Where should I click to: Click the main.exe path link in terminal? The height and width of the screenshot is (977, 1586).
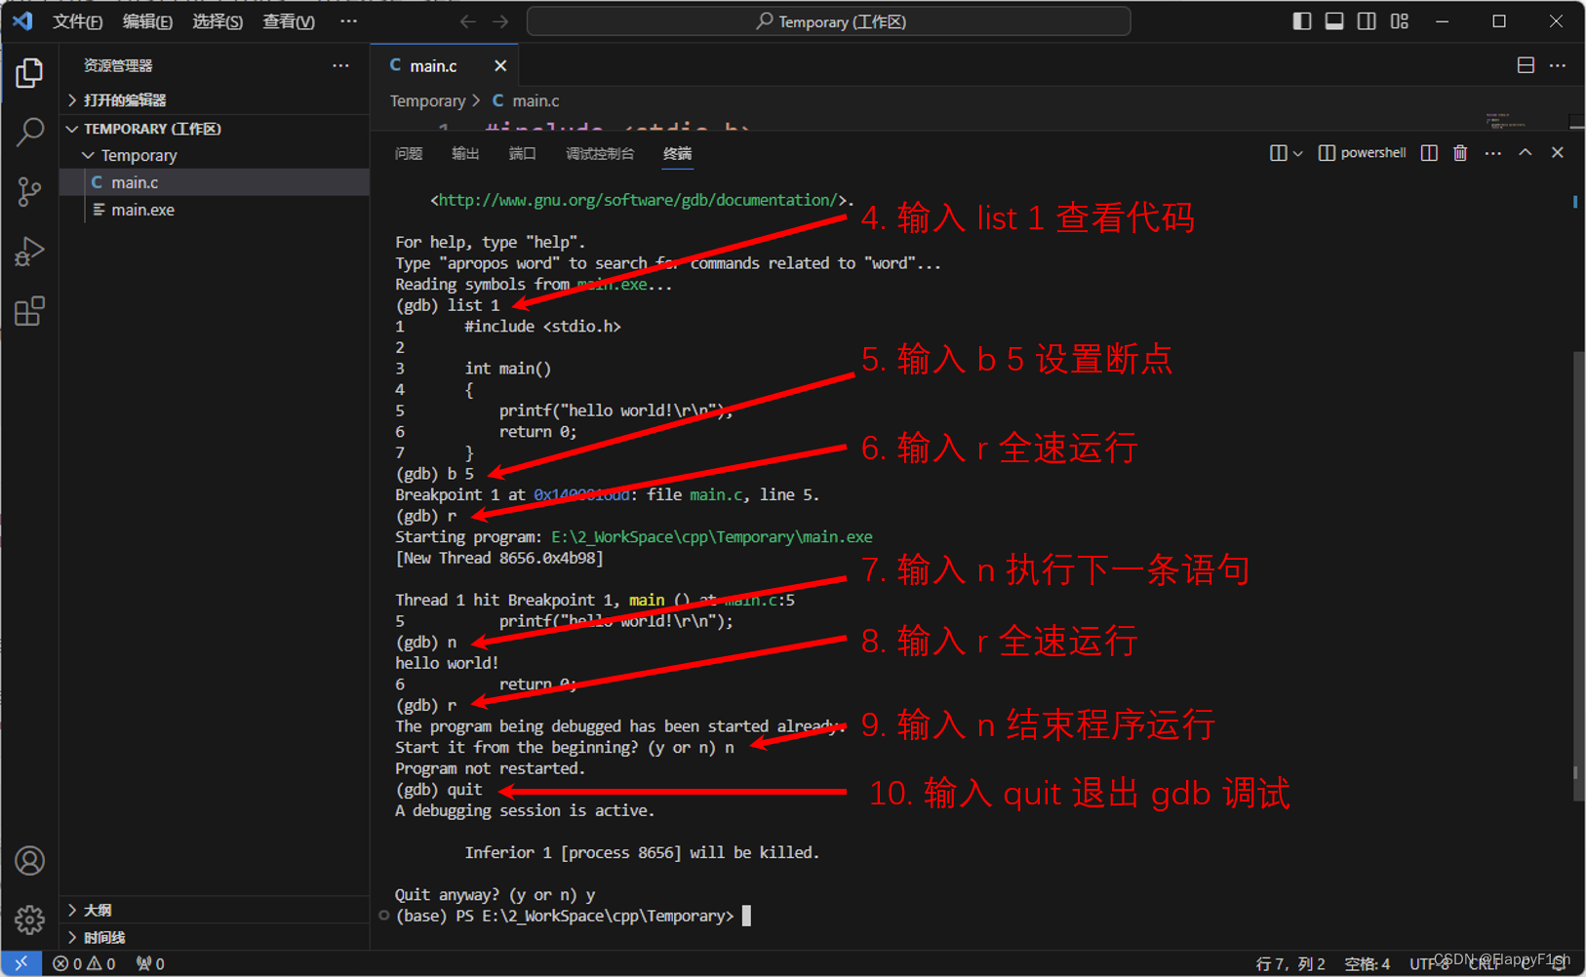(711, 537)
